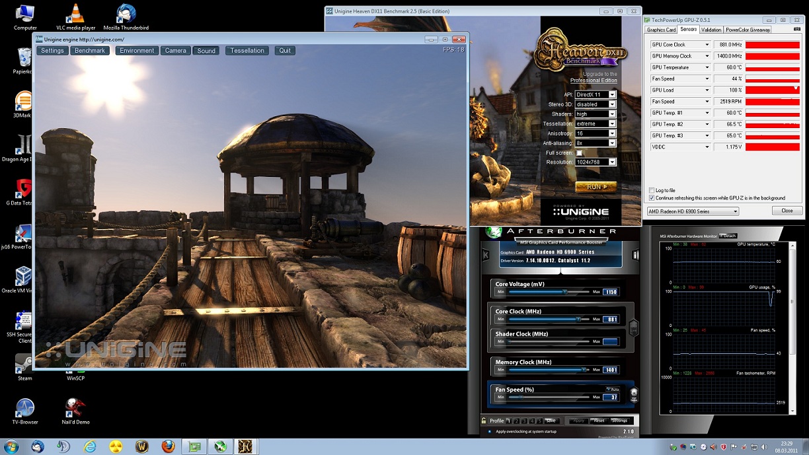The image size is (809, 455).
Task: Switch to MSI Afterburner taskbar button
Action: (220, 446)
